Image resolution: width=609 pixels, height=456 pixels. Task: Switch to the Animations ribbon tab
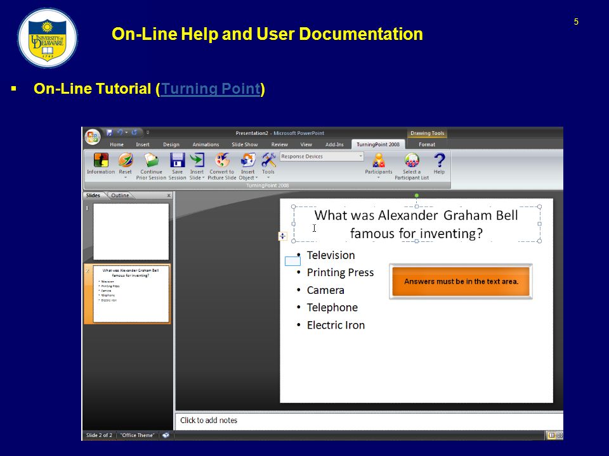click(206, 144)
